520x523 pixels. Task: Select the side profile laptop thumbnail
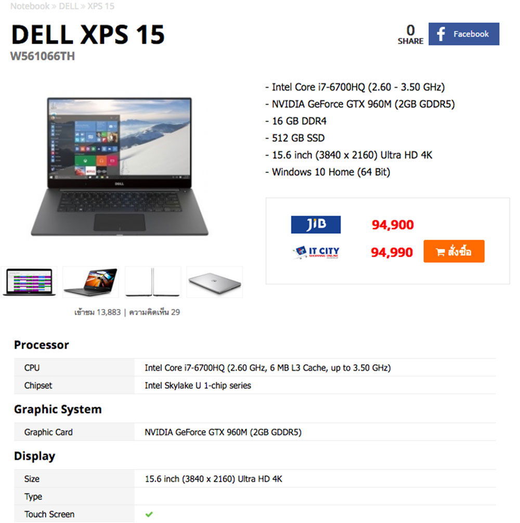[x=153, y=282]
